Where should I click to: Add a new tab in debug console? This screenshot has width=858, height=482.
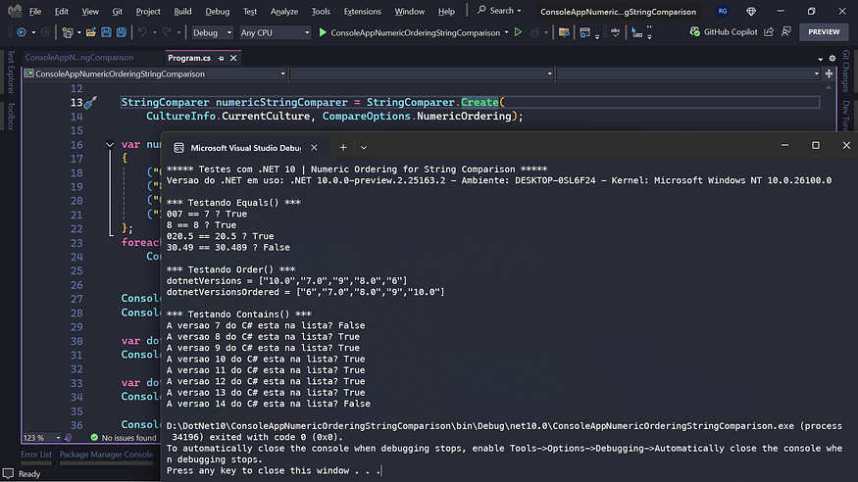click(343, 148)
